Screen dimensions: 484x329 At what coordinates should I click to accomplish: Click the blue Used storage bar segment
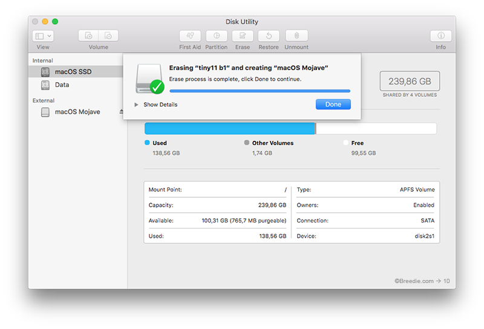click(230, 128)
